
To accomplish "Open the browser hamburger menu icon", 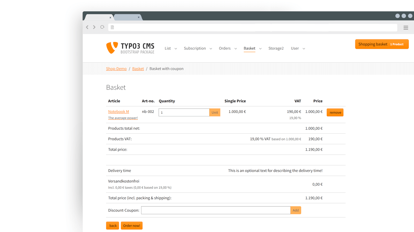I will pyautogui.click(x=405, y=28).
